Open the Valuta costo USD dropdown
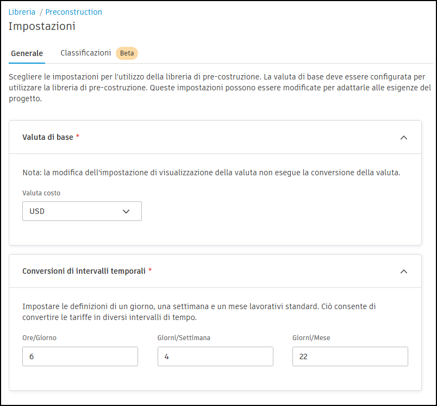Image resolution: width=437 pixels, height=406 pixels. (82, 211)
